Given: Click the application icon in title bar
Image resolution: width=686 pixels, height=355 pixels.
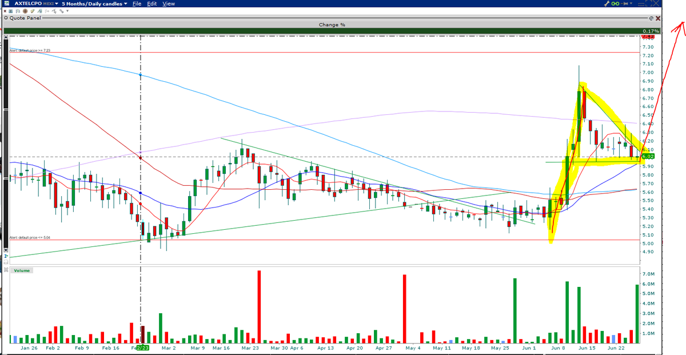Looking at the screenshot, I should [x=7, y=3].
